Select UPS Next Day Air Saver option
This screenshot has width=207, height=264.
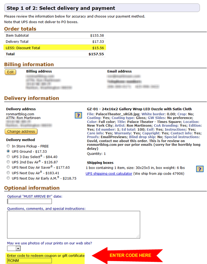point(9,167)
